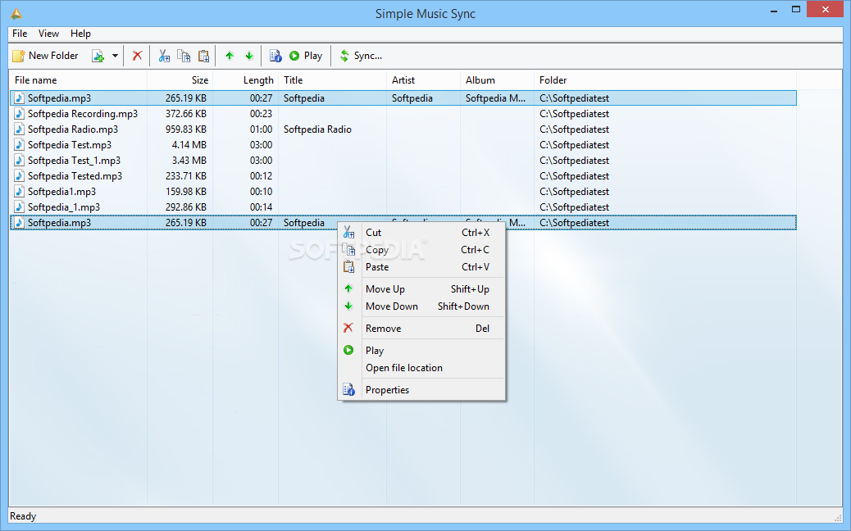Click the New Folder toolbar button

click(x=46, y=56)
